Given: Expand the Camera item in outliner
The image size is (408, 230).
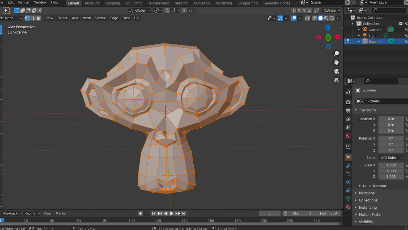Looking at the screenshot, I should 359,30.
